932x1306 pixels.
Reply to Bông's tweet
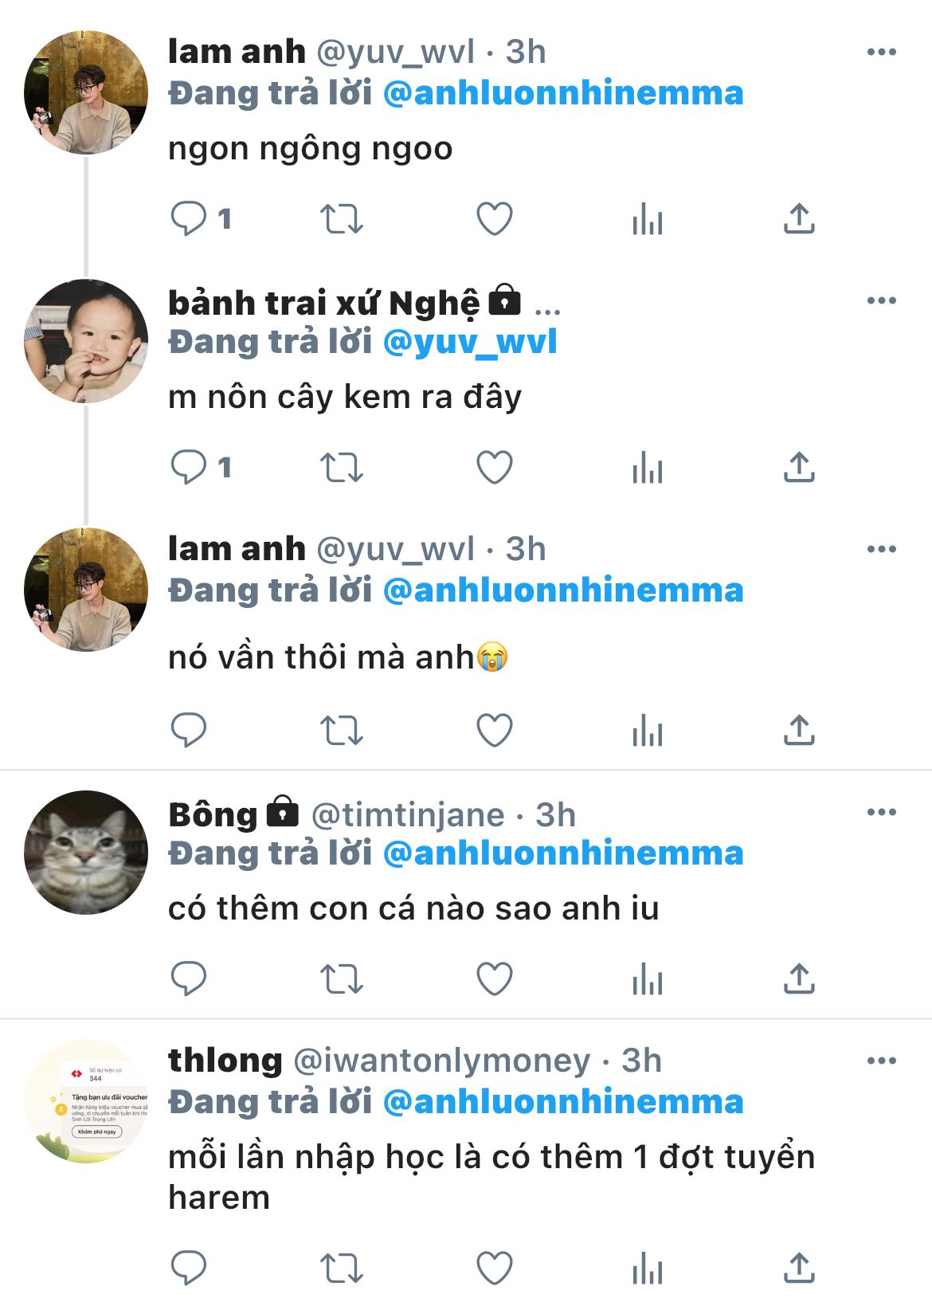[190, 979]
